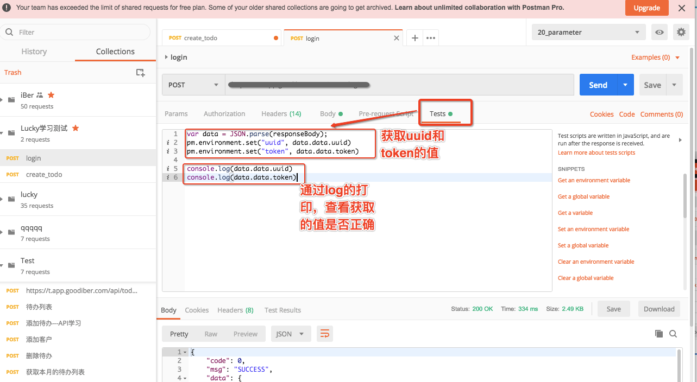The width and height of the screenshot is (697, 382).
Task: Unstar the iBer collection
Action: pyautogui.click(x=51, y=94)
